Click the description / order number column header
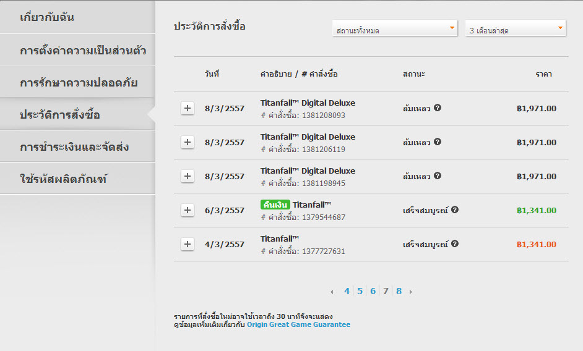 (x=299, y=74)
